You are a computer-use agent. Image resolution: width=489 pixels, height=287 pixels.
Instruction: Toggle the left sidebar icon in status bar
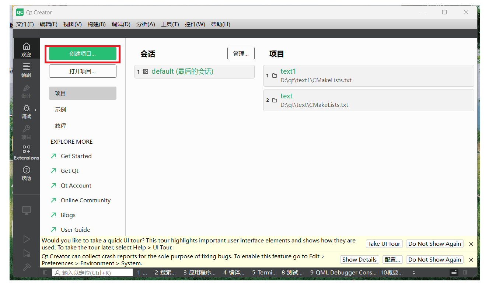click(x=45, y=273)
